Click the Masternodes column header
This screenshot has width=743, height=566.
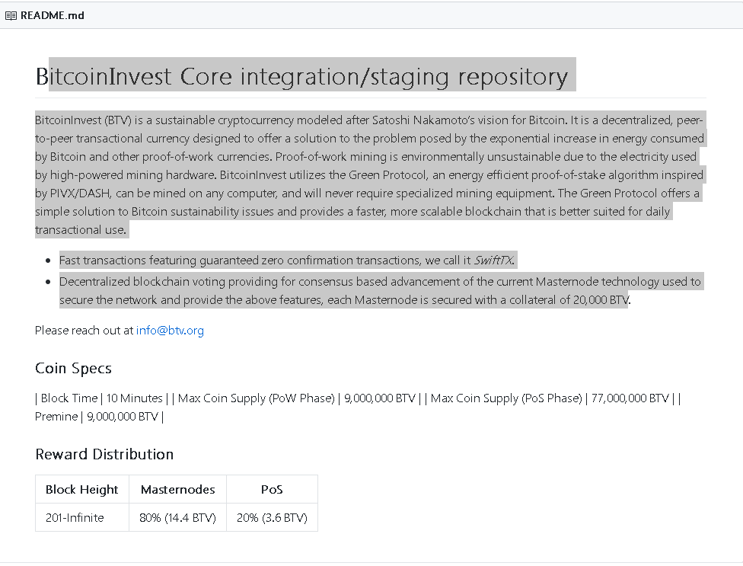tap(177, 489)
